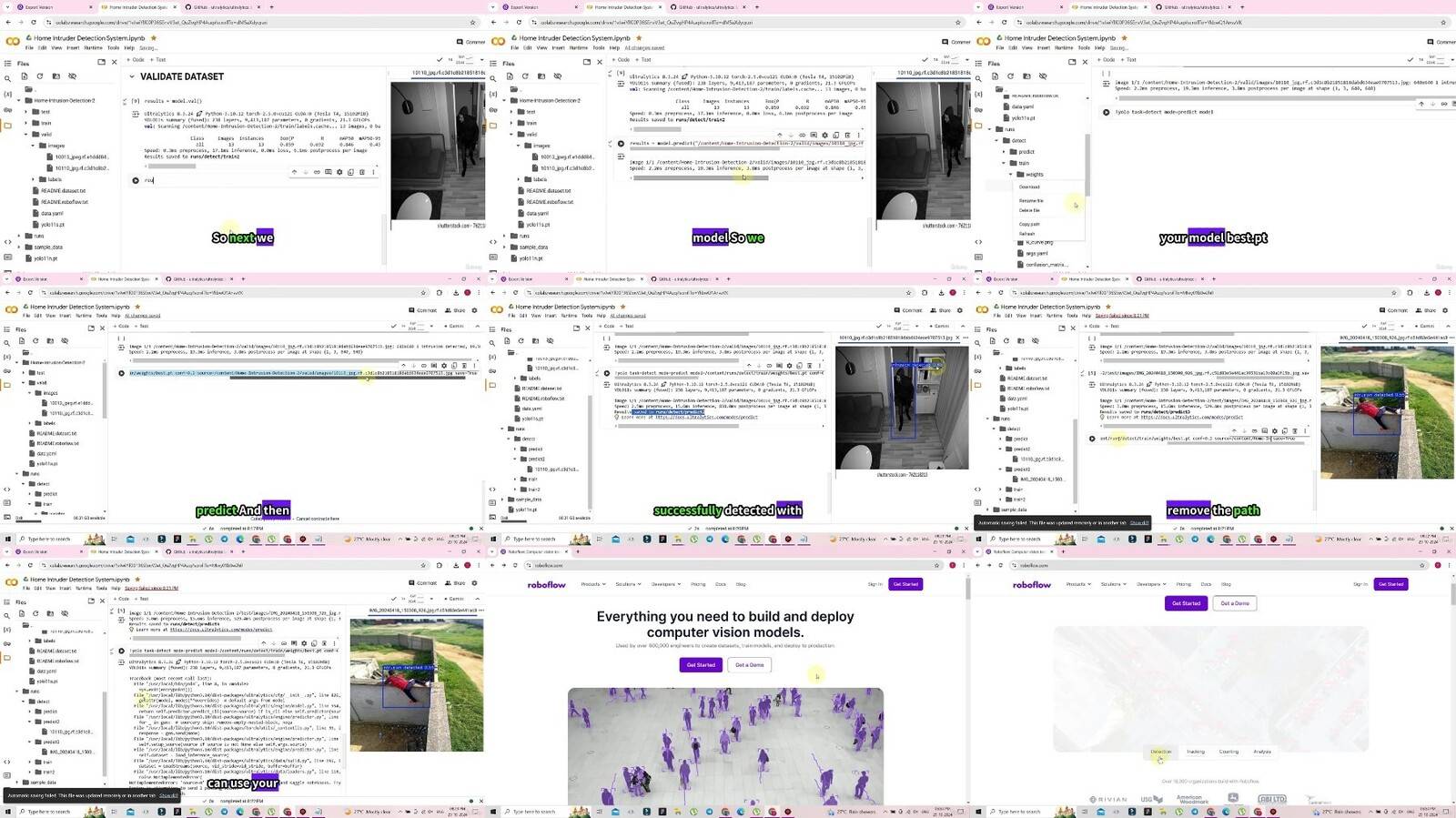Screen dimensions: 1456x818
Task: Refresh file list icon in 'So next we' frame
Action: [40, 76]
